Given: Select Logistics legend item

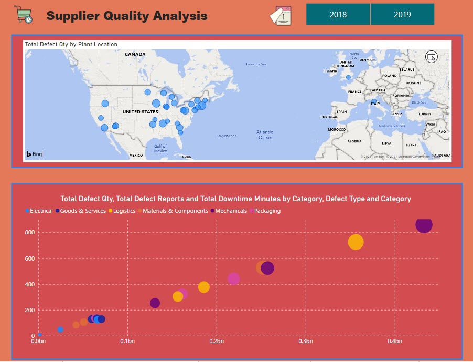Looking at the screenshot, I should [x=122, y=211].
